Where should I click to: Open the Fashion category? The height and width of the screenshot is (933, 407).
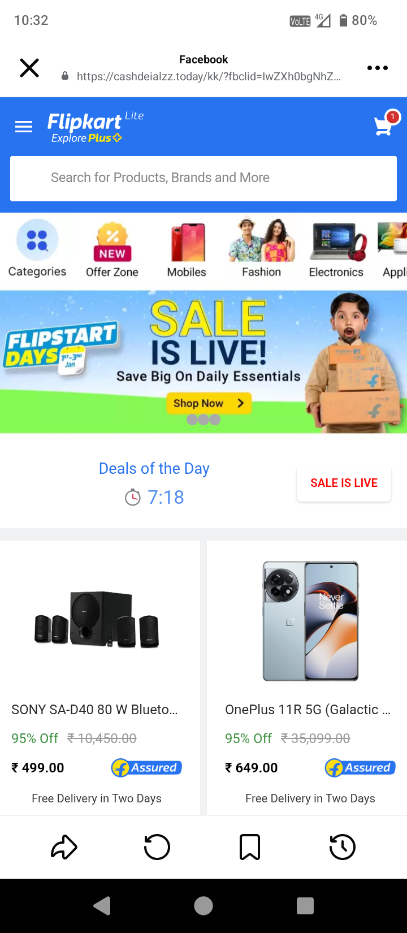(262, 249)
